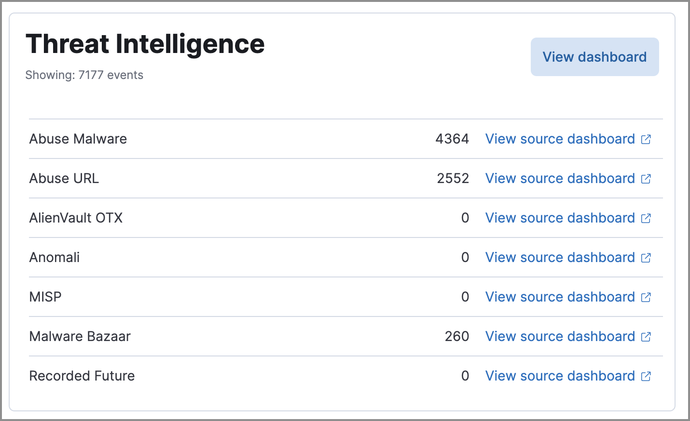Image resolution: width=690 pixels, height=421 pixels.
Task: Click the Abuse Malware count 4364
Action: click(x=452, y=139)
